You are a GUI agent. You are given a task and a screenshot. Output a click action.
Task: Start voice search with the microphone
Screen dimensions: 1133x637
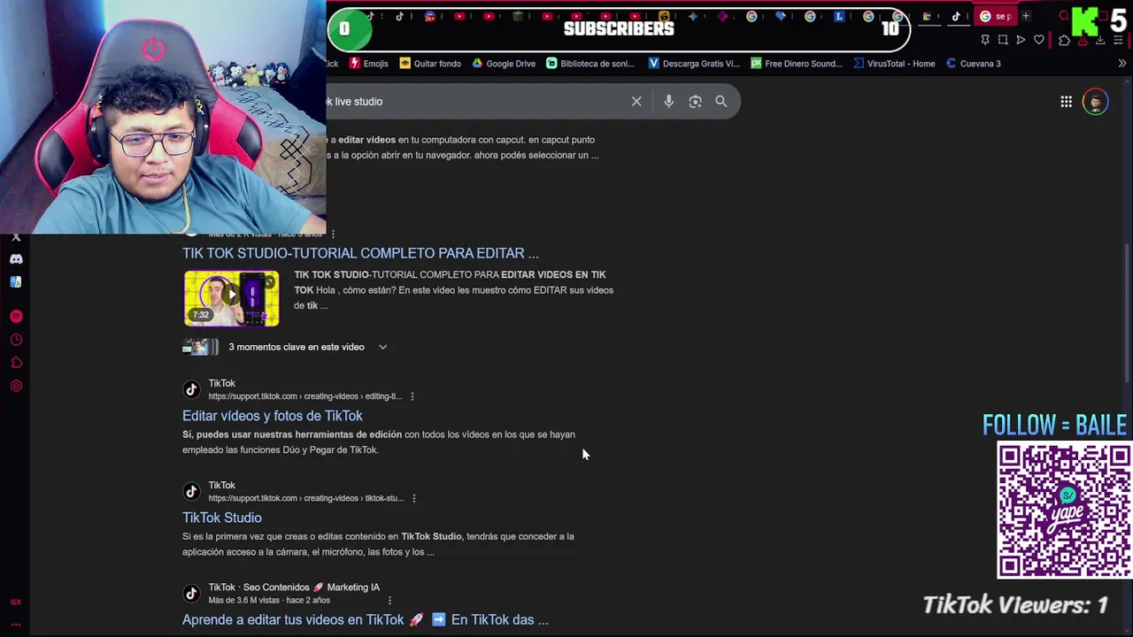pos(669,102)
